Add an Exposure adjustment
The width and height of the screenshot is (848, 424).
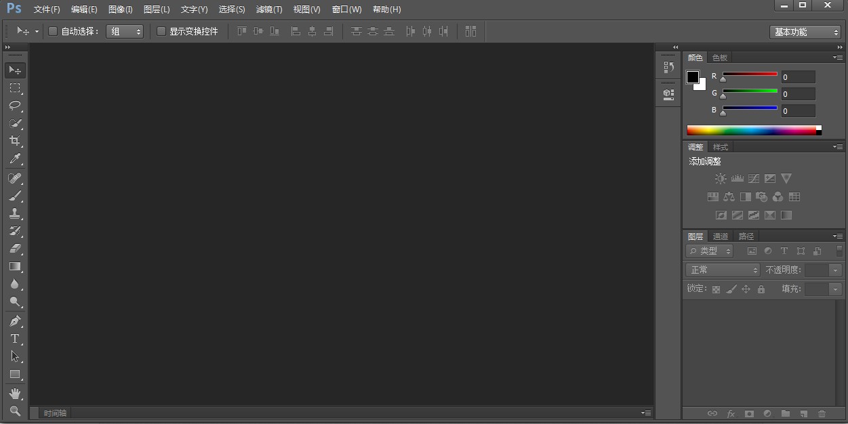[x=770, y=179]
